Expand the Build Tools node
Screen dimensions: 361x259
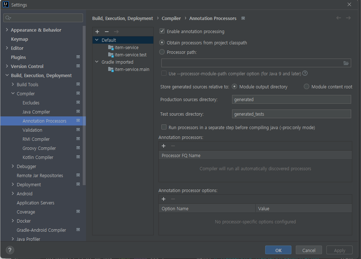tap(13, 84)
